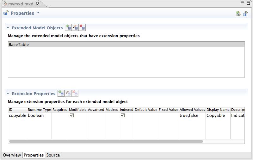Close the mymxd.mxd editor tab
The height and width of the screenshot is (160, 253).
[x=38, y=4]
